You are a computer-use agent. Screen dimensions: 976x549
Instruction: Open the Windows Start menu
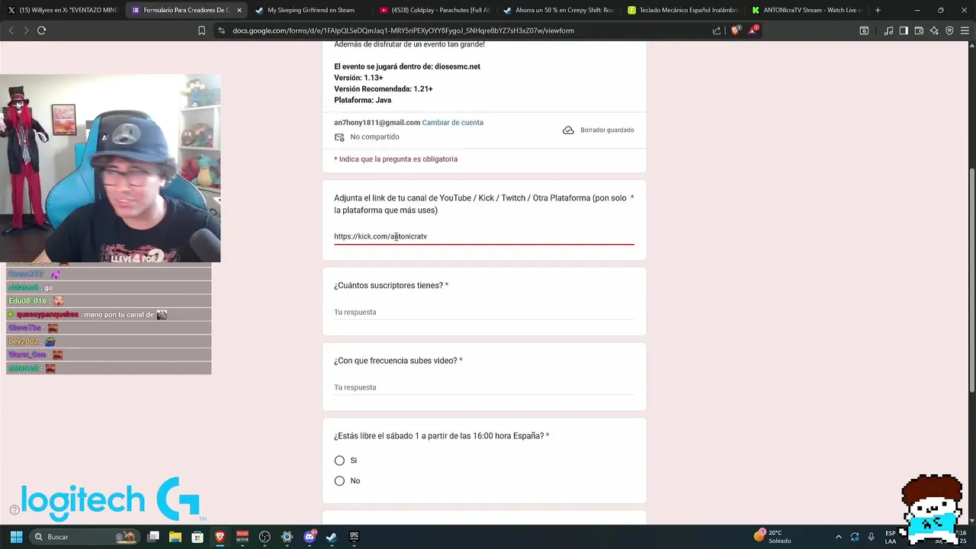[x=16, y=537]
